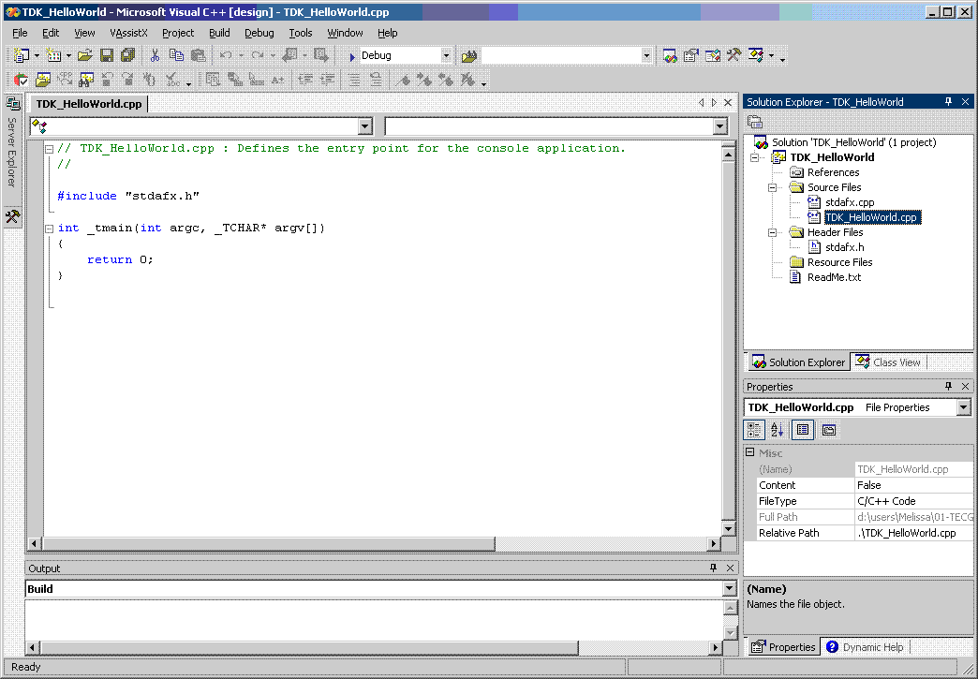This screenshot has height=679, width=978.
Task: Click the Content property value False
Action: 913,485
